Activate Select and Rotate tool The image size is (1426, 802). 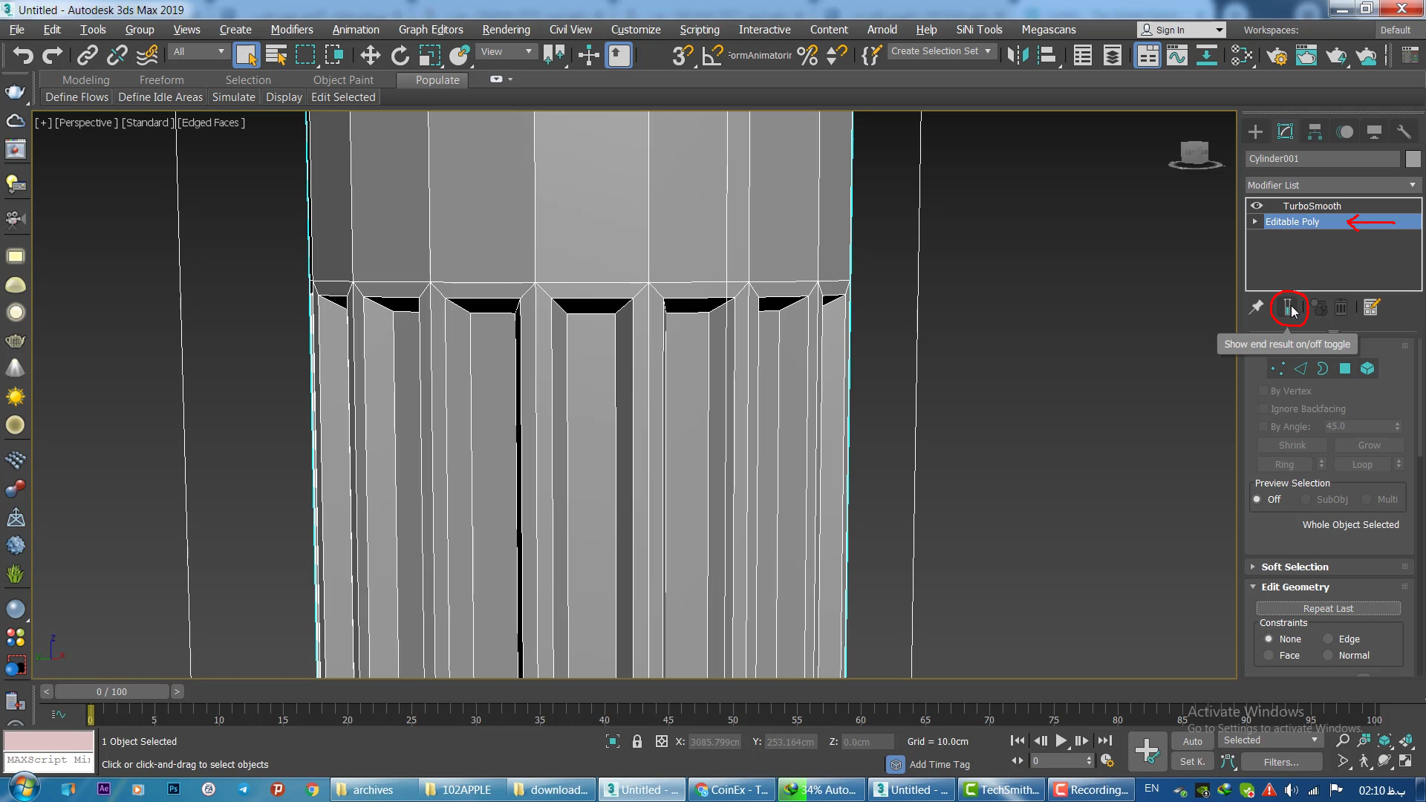click(x=400, y=56)
